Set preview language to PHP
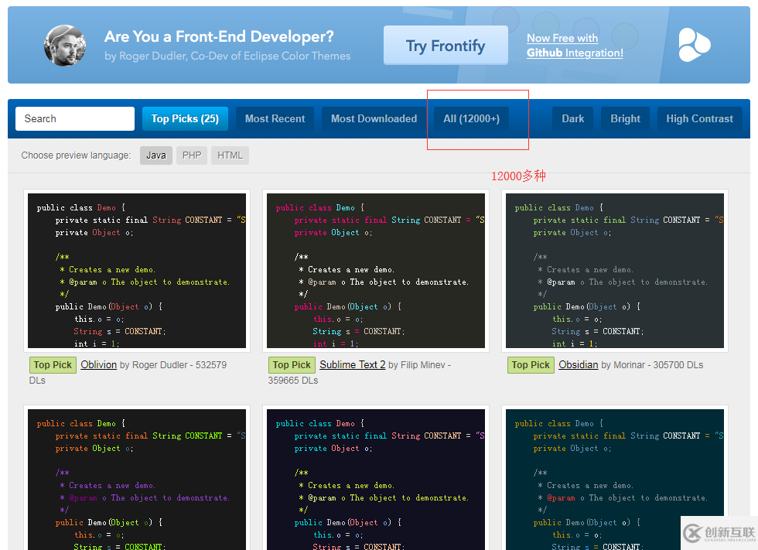The image size is (758, 550). tap(192, 155)
